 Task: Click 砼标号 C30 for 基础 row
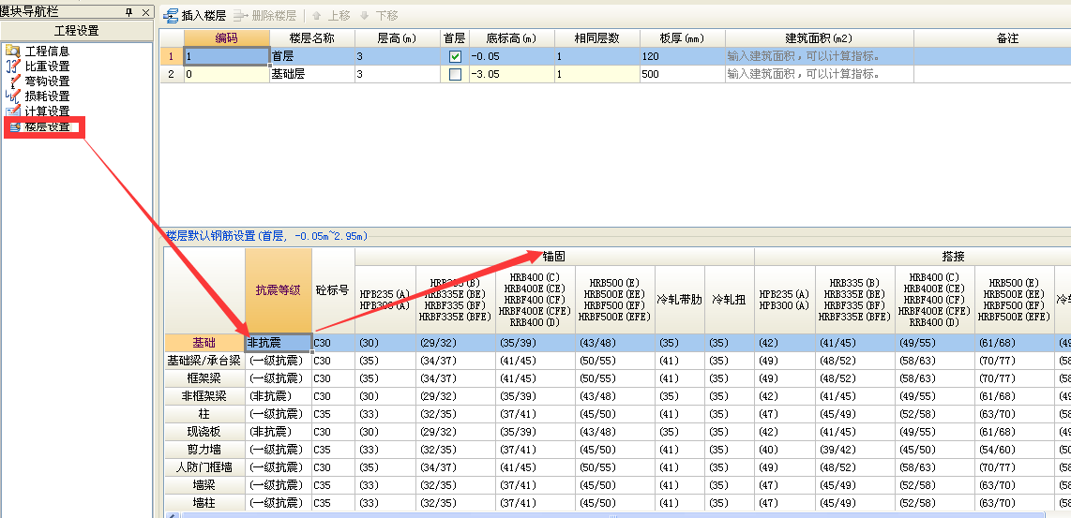(333, 343)
